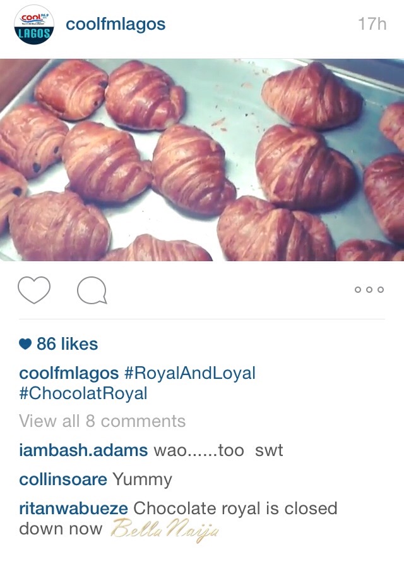Tap the heart like icon
The width and height of the screenshot is (404, 561).
(x=34, y=290)
